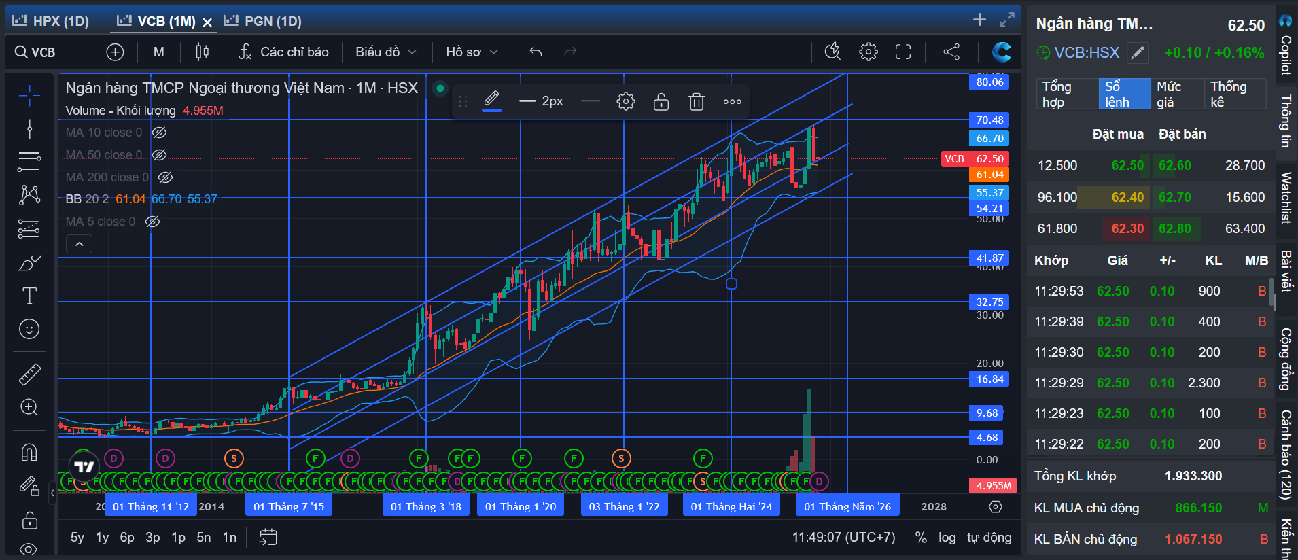
Task: Toggle magnet mode for drawings
Action: [x=29, y=452]
